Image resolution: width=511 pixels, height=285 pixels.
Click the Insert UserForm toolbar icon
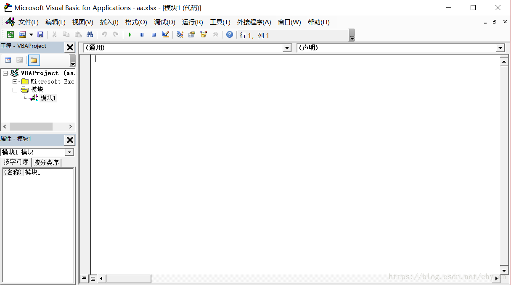point(22,35)
